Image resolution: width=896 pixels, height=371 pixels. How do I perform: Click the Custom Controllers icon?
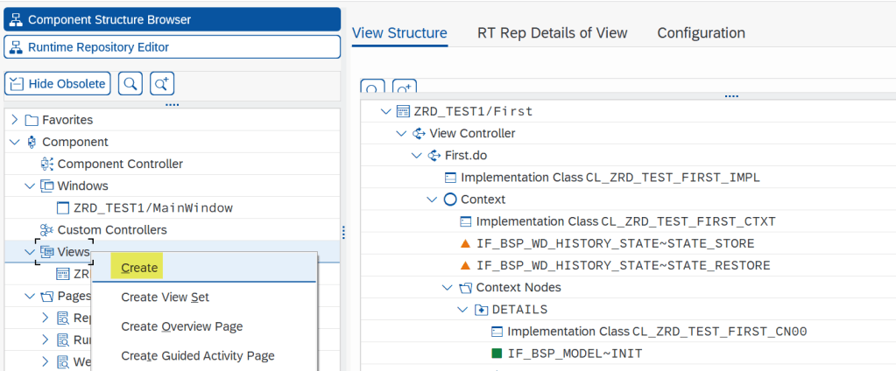pyautogui.click(x=47, y=229)
